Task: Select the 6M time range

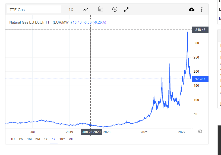Action: click(38, 139)
